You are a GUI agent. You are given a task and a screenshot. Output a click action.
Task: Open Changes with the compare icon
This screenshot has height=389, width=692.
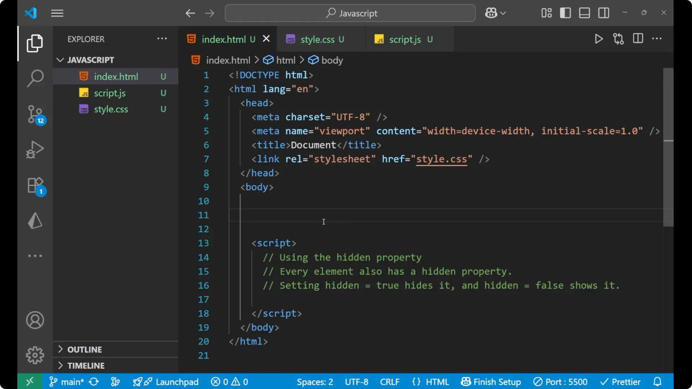618,39
